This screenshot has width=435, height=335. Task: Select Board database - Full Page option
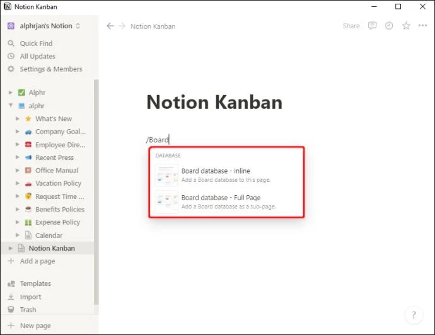[x=226, y=202]
